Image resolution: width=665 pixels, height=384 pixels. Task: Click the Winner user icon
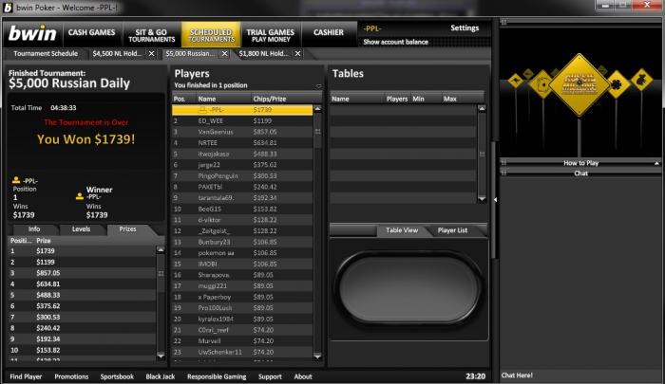pyautogui.click(x=79, y=196)
